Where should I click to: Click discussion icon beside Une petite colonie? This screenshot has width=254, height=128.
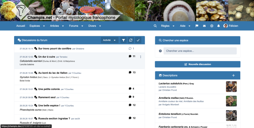[36, 89]
